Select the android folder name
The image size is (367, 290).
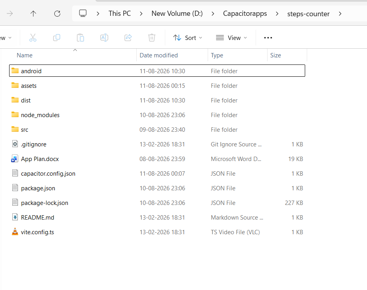click(x=31, y=71)
